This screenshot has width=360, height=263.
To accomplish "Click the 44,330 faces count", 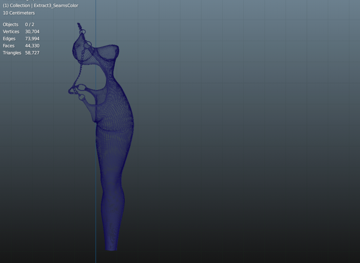I will (x=32, y=46).
